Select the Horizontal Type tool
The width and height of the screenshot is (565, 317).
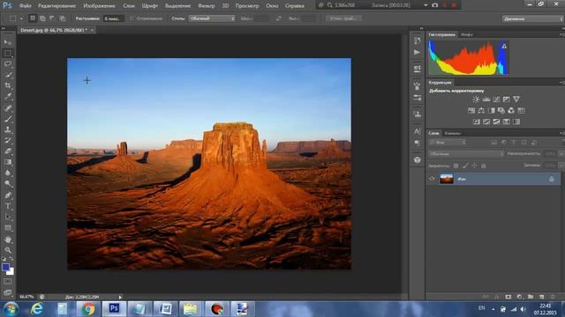(x=8, y=206)
